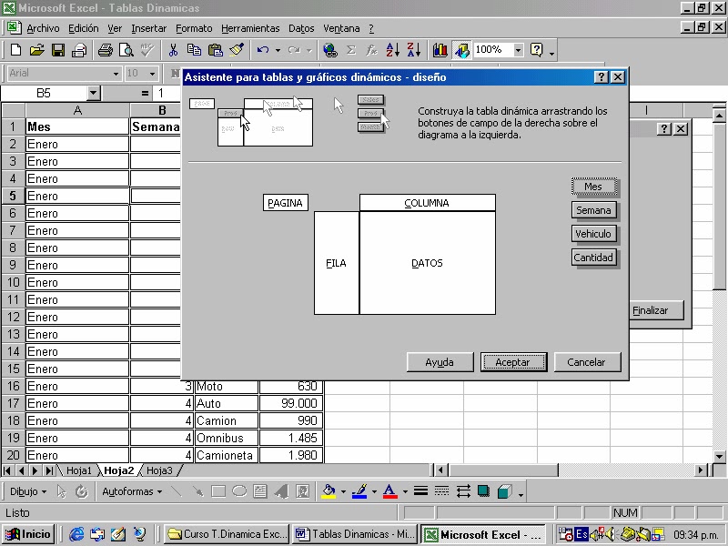Open the Dibujo drawing menu
This screenshot has width=728, height=546.
(x=28, y=491)
